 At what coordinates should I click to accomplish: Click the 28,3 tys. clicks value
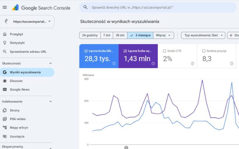tap(98, 59)
